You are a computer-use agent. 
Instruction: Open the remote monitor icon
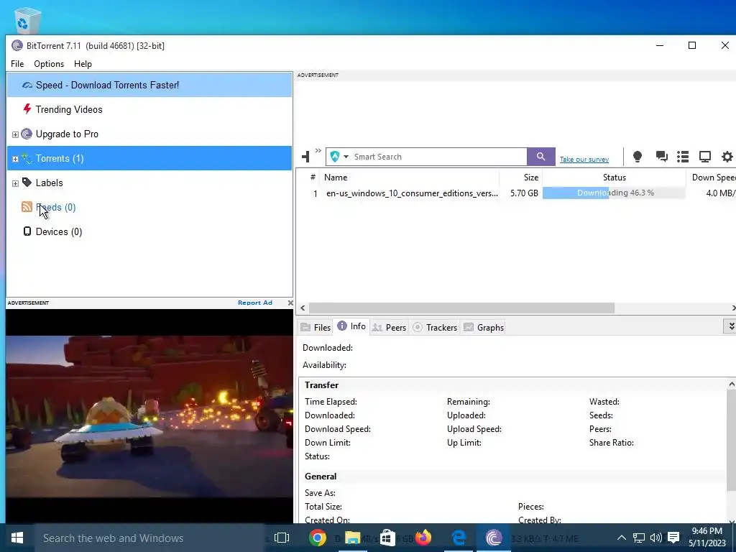(x=705, y=156)
